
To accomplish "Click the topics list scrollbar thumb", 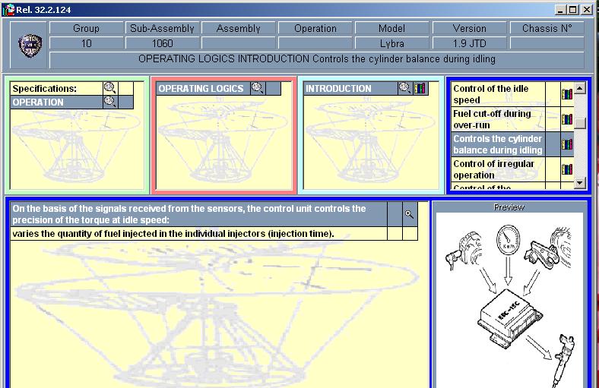I will (x=580, y=123).
